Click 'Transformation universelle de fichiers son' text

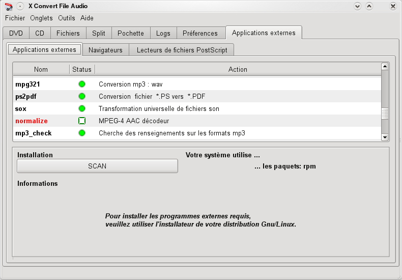pos(159,109)
